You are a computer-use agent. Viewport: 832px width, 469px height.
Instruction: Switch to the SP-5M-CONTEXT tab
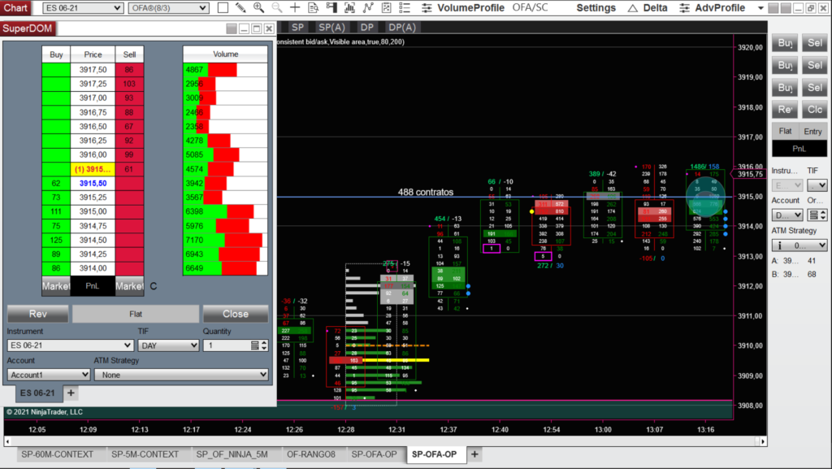coord(145,454)
